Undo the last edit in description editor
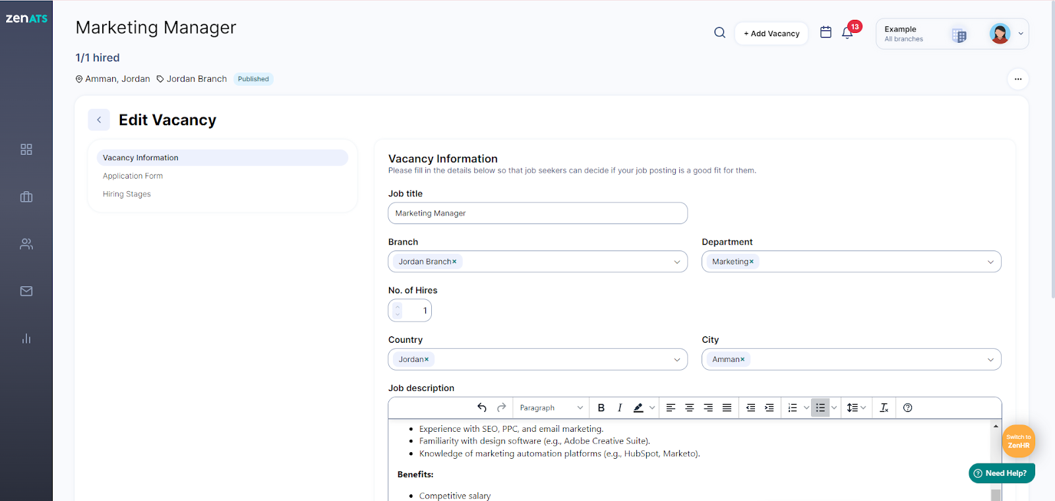The width and height of the screenshot is (1055, 501). tap(482, 407)
